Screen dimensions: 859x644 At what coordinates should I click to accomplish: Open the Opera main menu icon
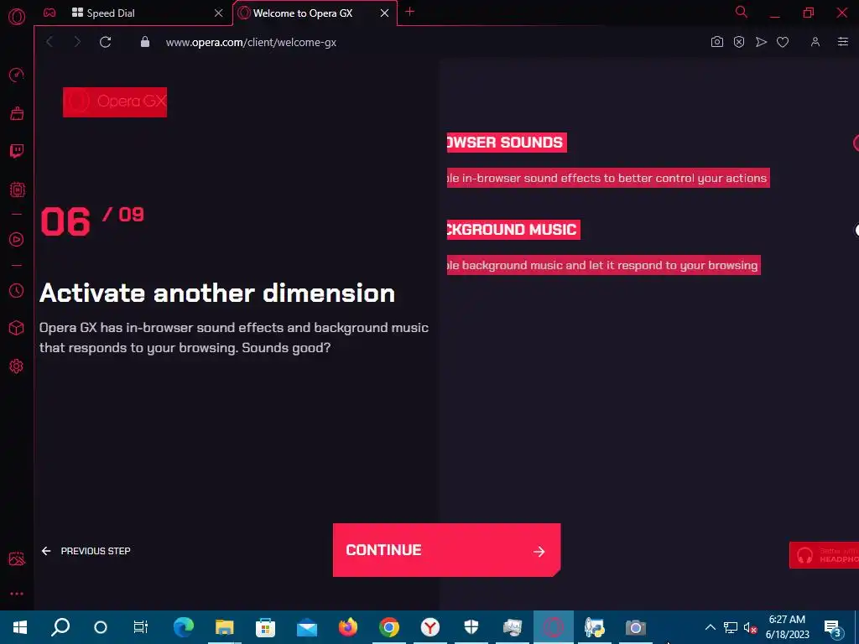(17, 17)
